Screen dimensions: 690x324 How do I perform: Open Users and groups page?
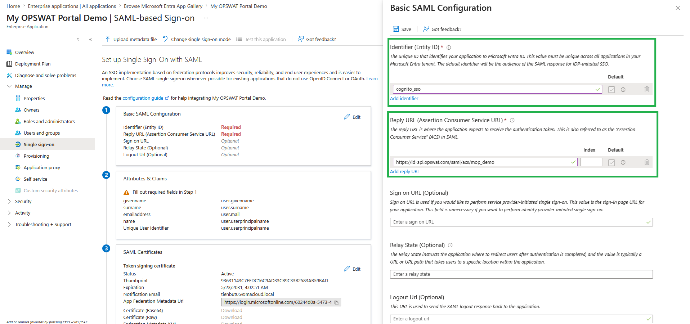click(x=42, y=133)
